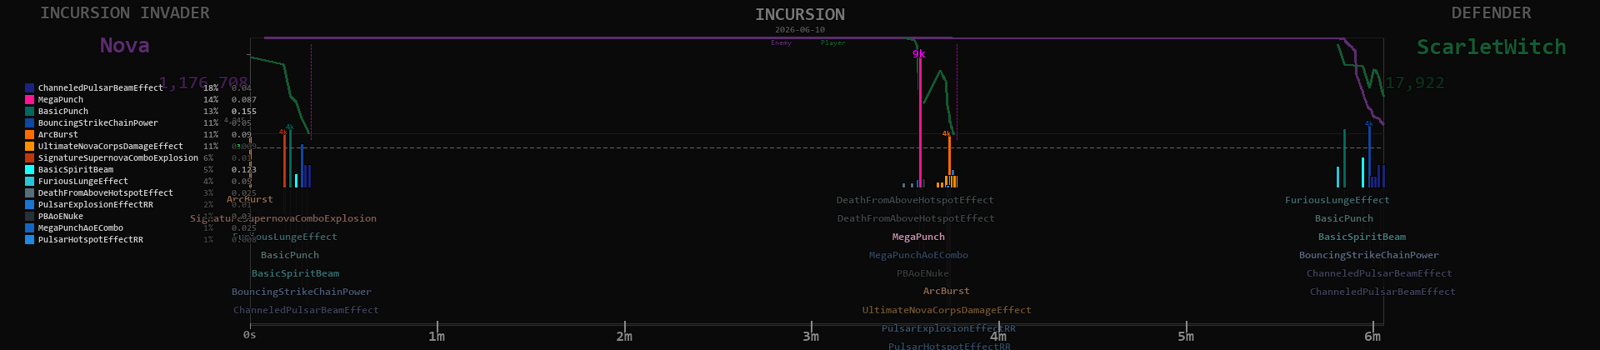Select the 4m timeline tick

click(998, 337)
